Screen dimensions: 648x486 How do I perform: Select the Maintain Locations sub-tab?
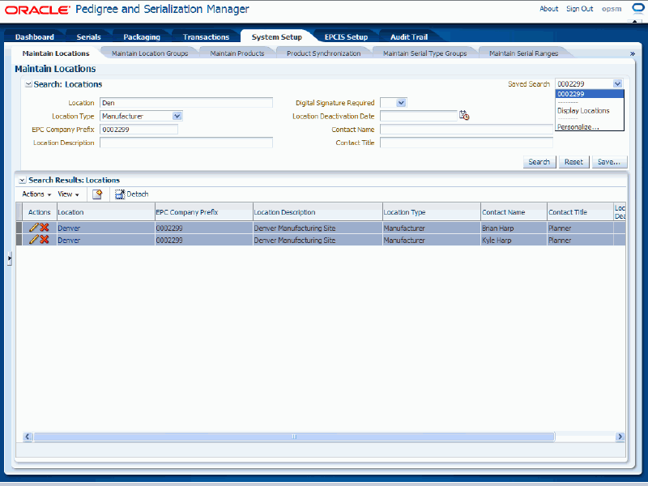point(56,53)
